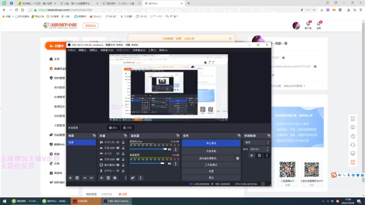This screenshot has height=205, width=365.
Task: Show the video capture source via eye icon
Action: click(x=118, y=142)
